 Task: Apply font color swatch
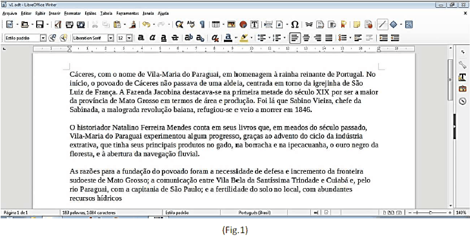[x=228, y=38]
